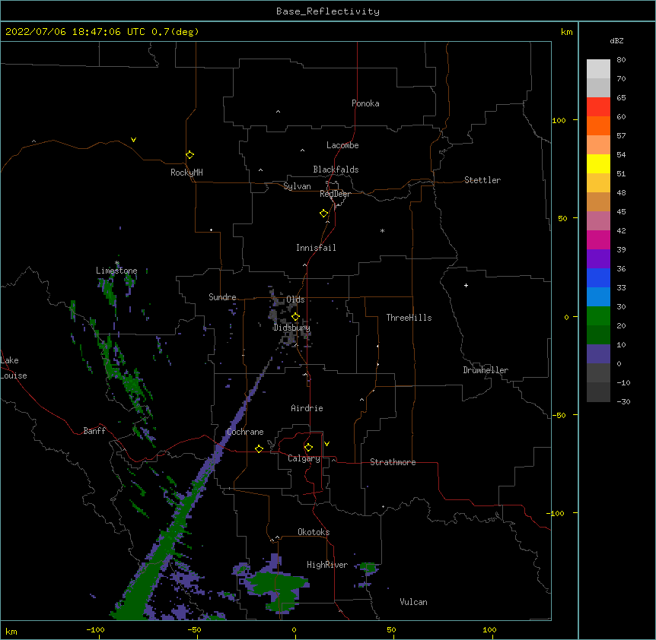Click the Vulcan label

(413, 602)
